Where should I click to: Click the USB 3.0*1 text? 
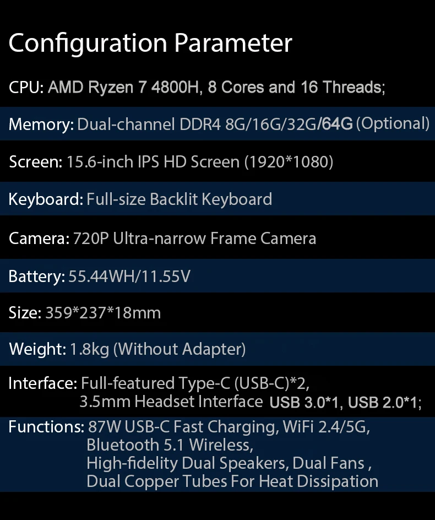pos(304,403)
